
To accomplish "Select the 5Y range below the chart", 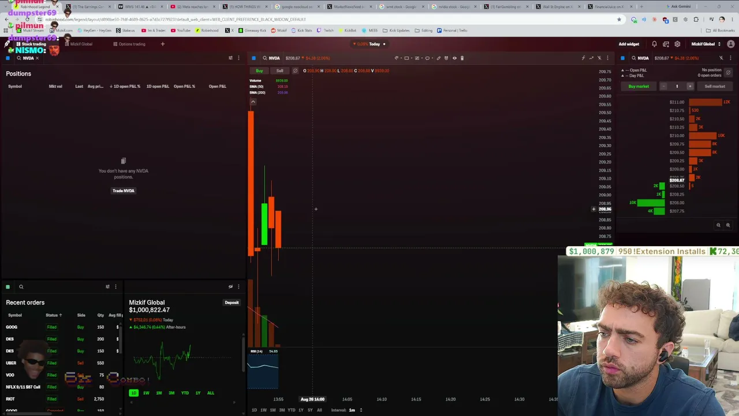I will click(310, 410).
